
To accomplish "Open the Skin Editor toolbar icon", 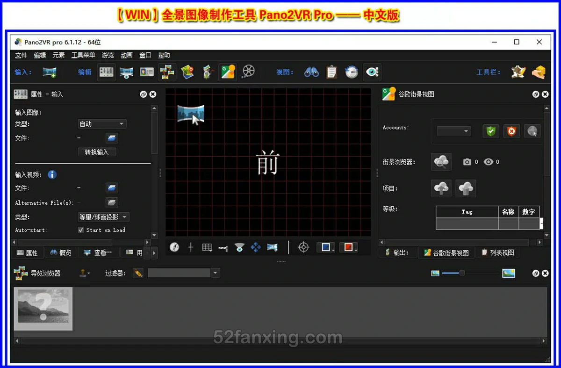I will coord(518,72).
